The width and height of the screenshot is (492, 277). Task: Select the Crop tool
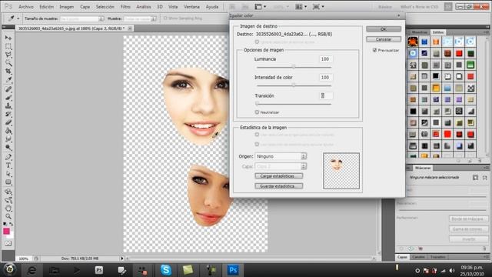[8, 72]
